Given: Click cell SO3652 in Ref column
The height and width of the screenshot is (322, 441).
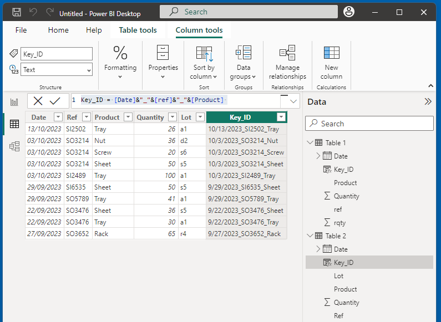Looking at the screenshot, I should click(x=78, y=234).
